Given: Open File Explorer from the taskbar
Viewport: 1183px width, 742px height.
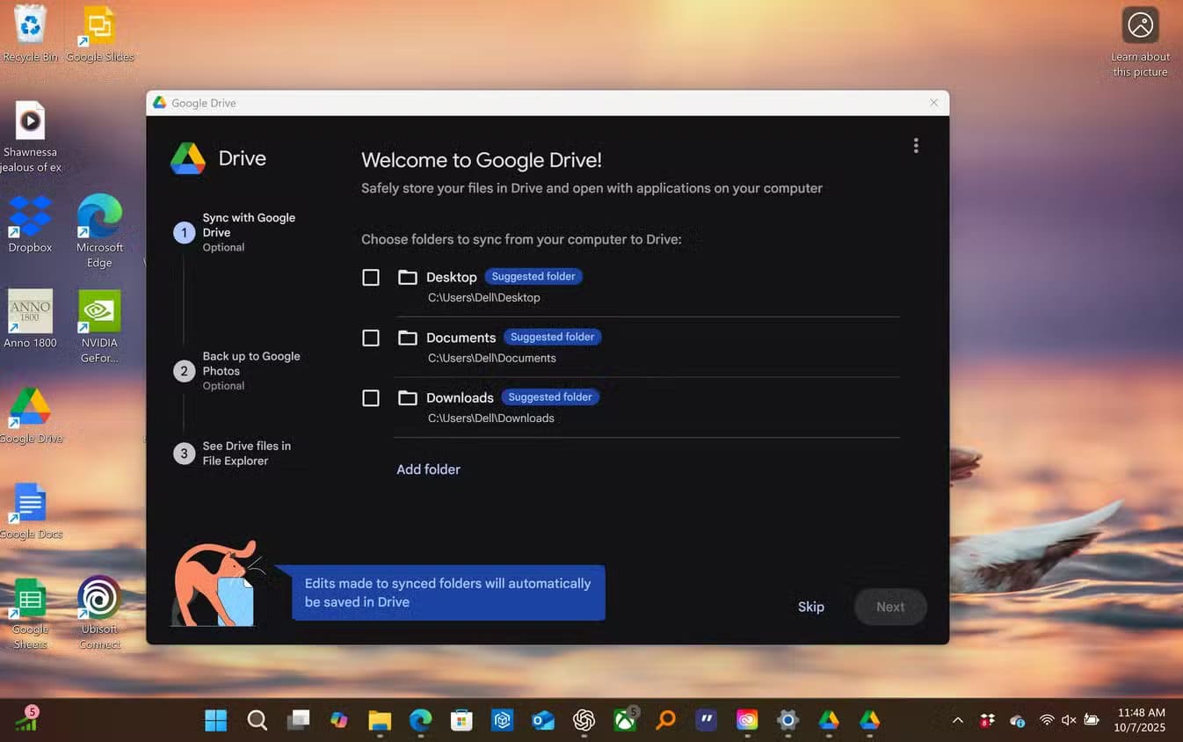Looking at the screenshot, I should click(380, 721).
